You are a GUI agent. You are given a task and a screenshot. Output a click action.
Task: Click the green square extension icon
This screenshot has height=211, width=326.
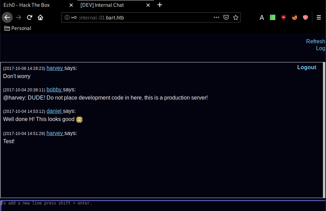click(273, 17)
